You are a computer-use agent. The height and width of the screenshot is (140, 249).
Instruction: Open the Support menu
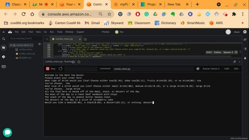point(80,32)
